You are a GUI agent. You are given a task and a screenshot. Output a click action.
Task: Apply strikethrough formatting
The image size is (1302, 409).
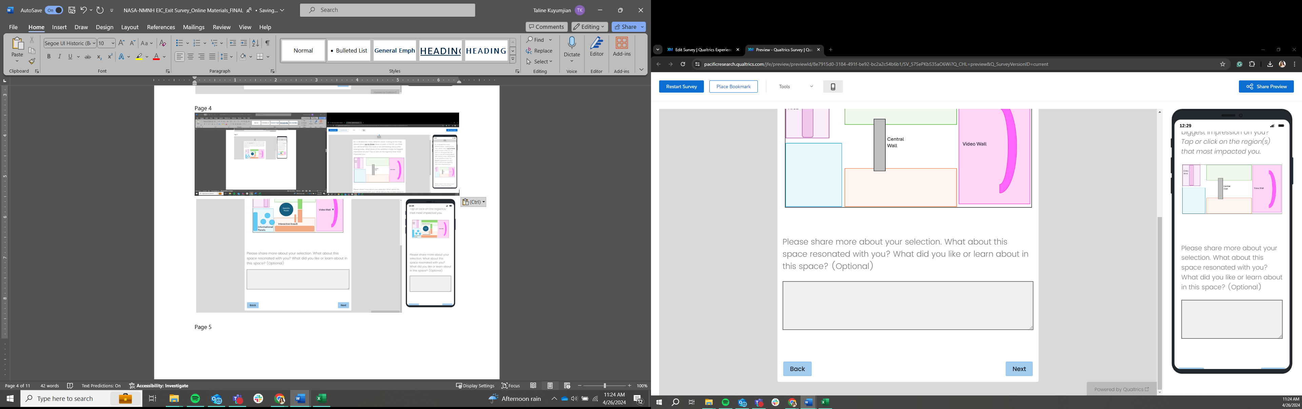coord(87,57)
